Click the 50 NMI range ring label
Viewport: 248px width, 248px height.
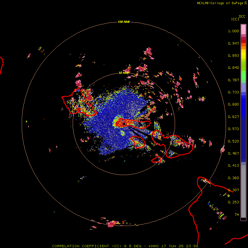[x=124, y=73]
